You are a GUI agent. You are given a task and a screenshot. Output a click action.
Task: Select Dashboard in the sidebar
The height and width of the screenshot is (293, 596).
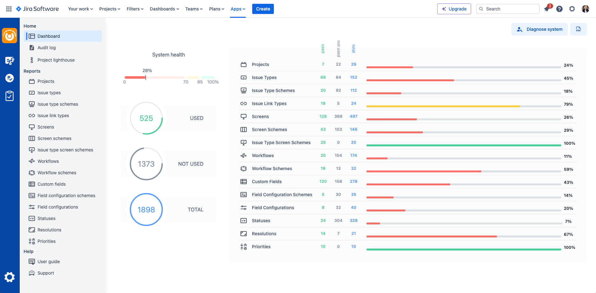pos(63,36)
